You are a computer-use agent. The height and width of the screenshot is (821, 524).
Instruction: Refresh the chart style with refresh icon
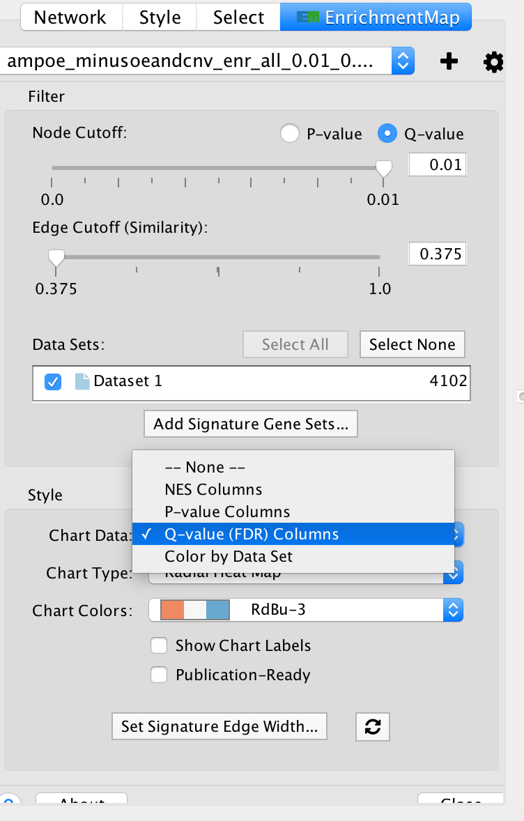373,726
